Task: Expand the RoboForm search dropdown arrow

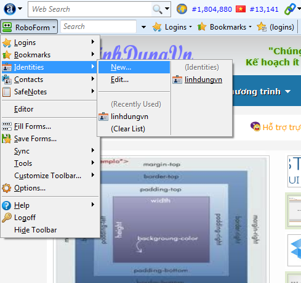Action: (143, 27)
